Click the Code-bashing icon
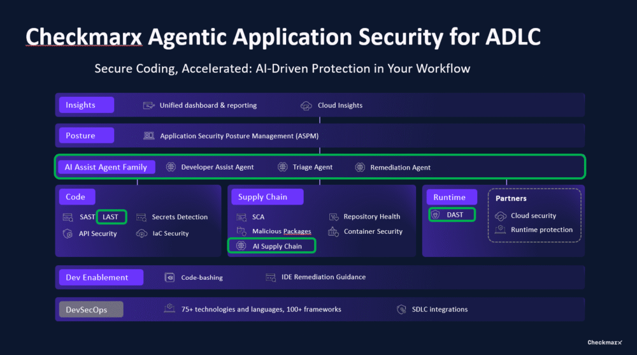The height and width of the screenshot is (355, 637). [x=169, y=277]
